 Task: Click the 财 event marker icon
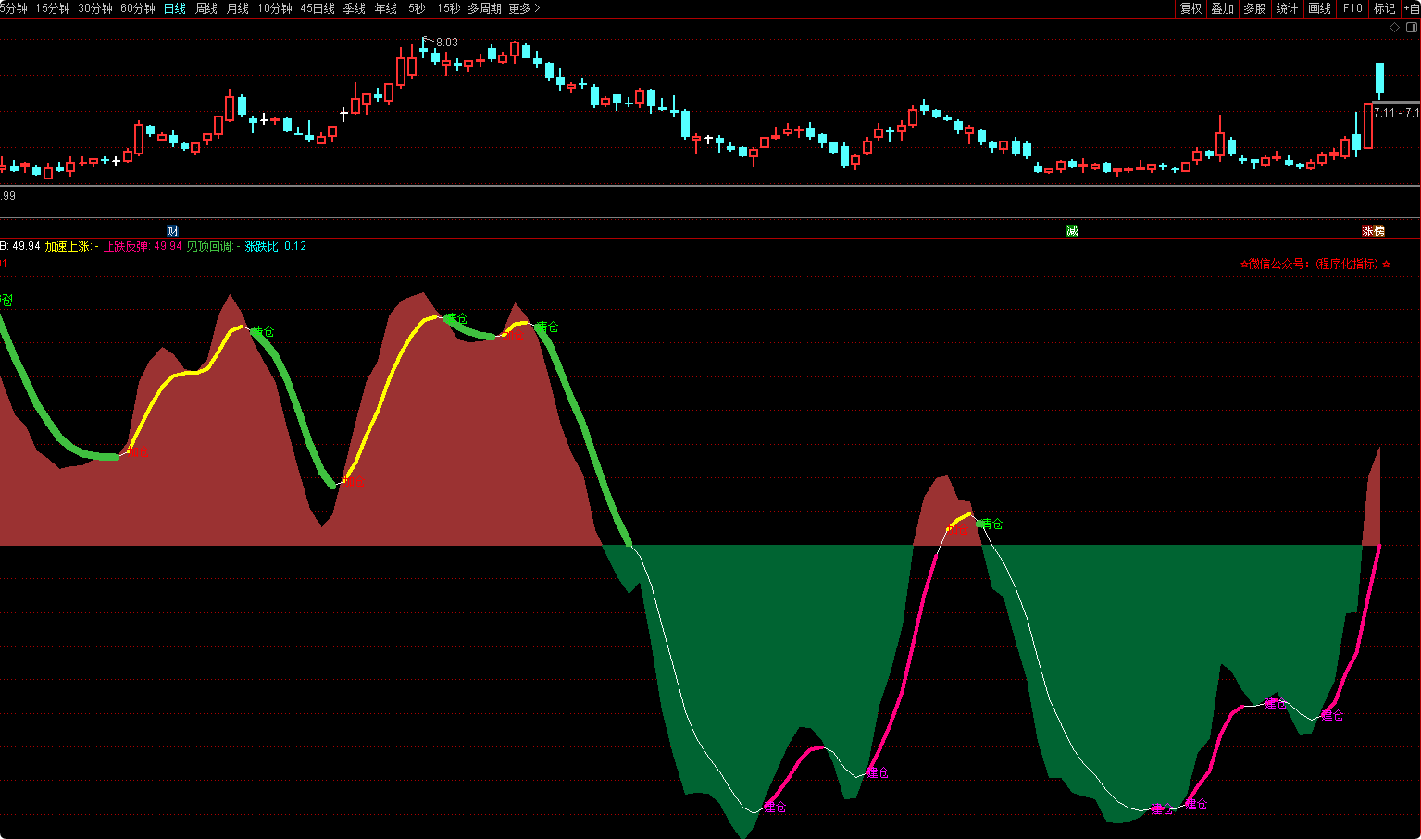pyautogui.click(x=172, y=230)
